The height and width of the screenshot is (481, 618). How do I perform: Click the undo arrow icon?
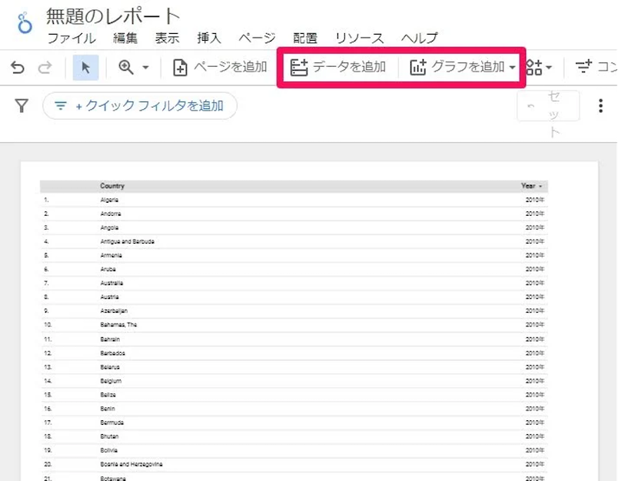coord(18,68)
